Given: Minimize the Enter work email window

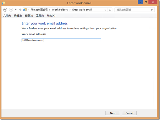Looking at the screenshot, I should click(x=141, y=2).
